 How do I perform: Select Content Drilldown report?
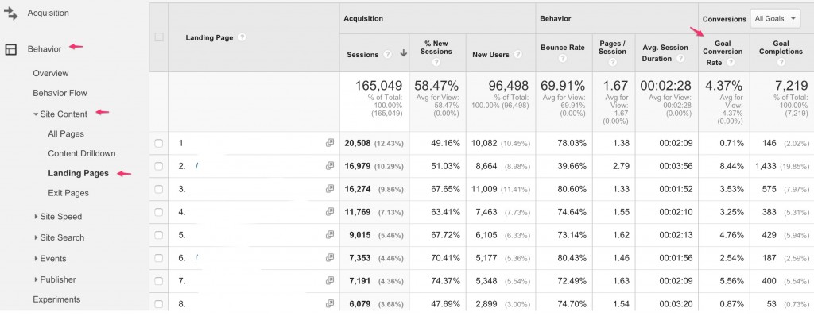coord(82,153)
